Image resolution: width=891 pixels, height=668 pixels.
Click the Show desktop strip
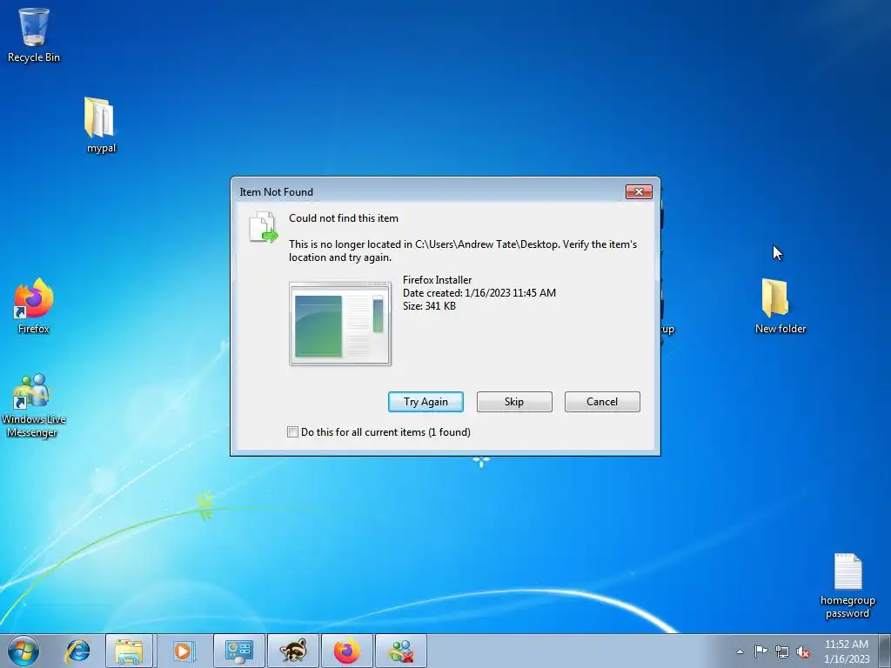885,651
